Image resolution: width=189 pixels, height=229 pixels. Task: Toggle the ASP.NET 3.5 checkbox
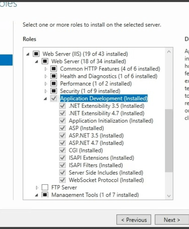tap(63, 136)
